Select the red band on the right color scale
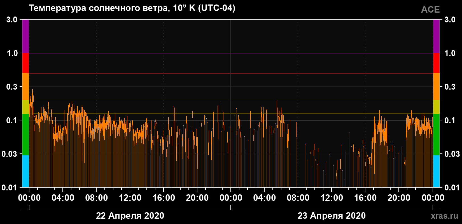This screenshot has height=224, width=462. coord(436,63)
